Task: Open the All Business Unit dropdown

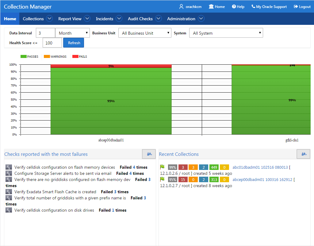Action: pyautogui.click(x=145, y=33)
